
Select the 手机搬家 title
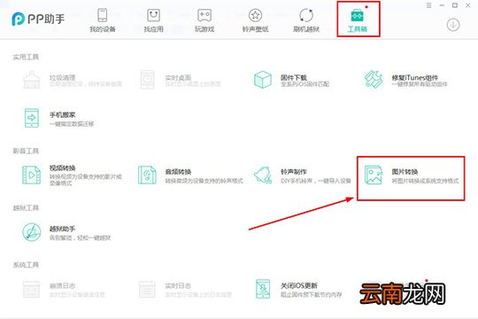[x=63, y=115]
